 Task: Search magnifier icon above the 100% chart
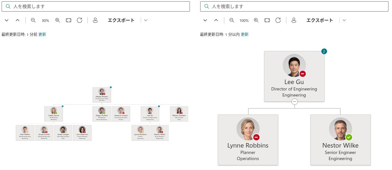coord(207,6)
